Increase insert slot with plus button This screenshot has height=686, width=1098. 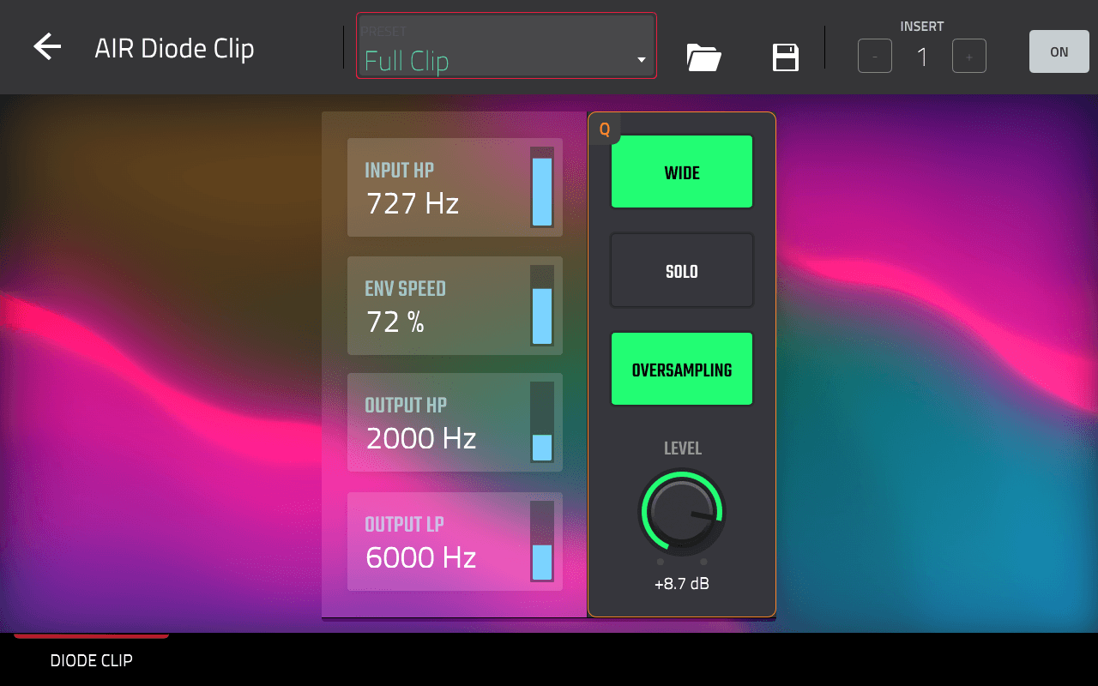pos(968,57)
